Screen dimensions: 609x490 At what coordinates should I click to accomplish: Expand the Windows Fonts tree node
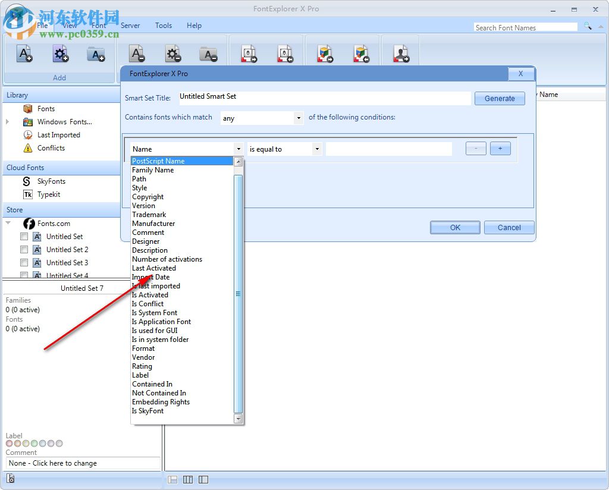7,122
